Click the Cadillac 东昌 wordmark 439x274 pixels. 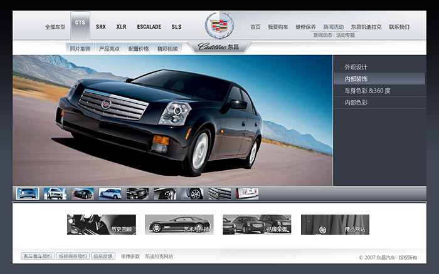point(218,47)
